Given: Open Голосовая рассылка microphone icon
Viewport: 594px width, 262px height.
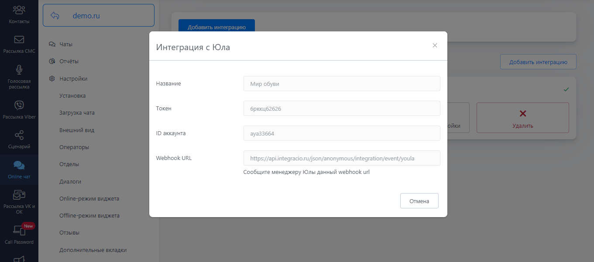Looking at the screenshot, I should tap(19, 69).
